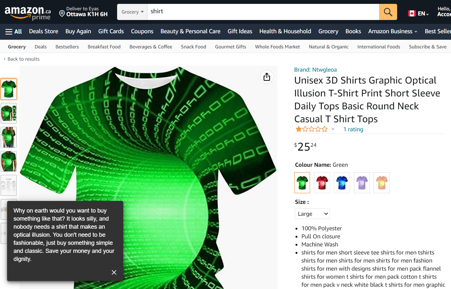This screenshot has height=289, width=451.
Task: View the second thumbnail with models
Action: (9, 113)
